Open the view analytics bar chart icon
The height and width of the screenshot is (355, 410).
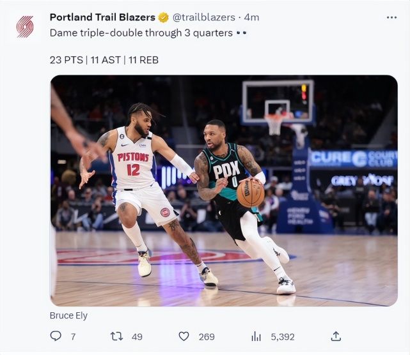click(256, 336)
